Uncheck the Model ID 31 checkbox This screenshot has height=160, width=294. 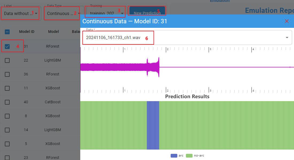point(7,46)
